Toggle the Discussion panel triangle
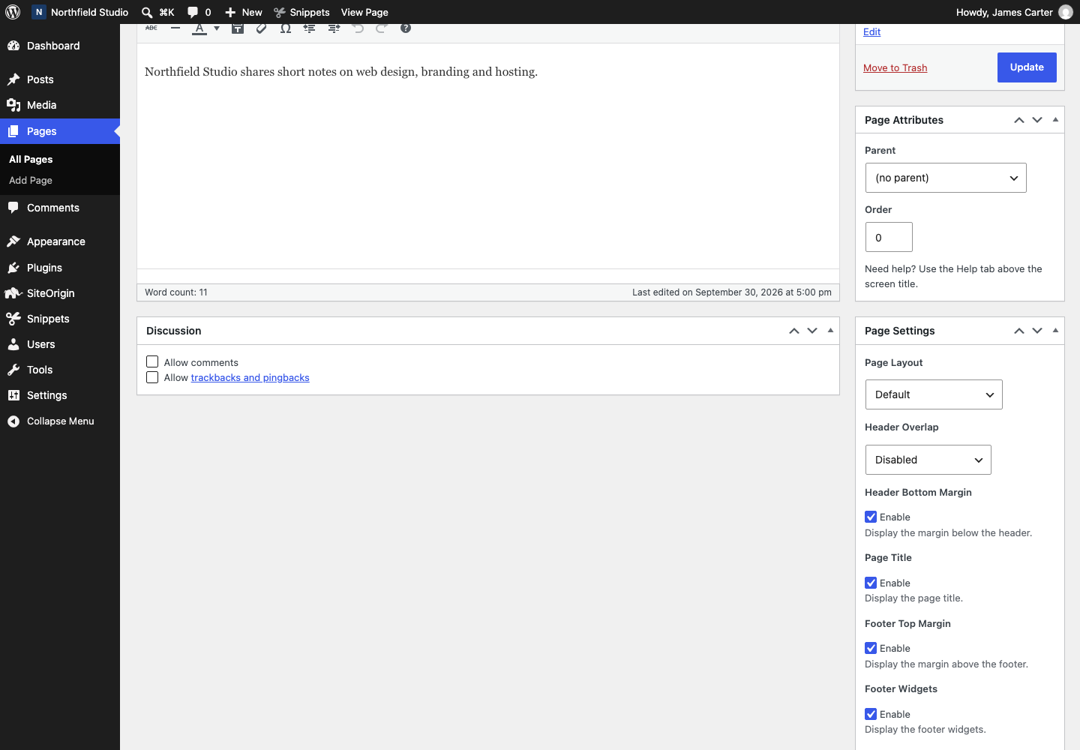 [830, 331]
